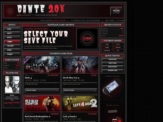Click the STEAM value in Game System panel
Screen dimensions: 163x122
click(x=18, y=65)
